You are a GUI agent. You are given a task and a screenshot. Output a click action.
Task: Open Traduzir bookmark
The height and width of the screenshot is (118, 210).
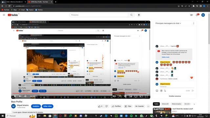30,10
